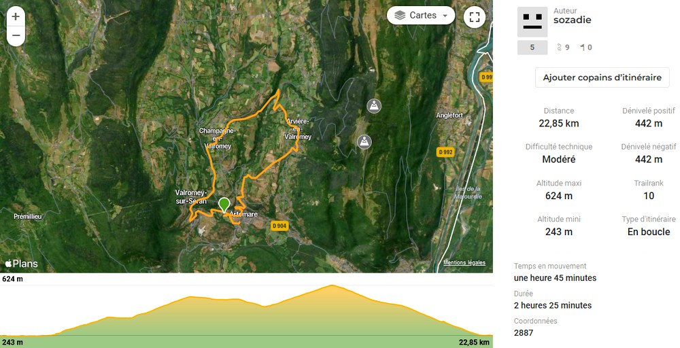Open the Cartes layer dropdown
Image resolution: width=680 pixels, height=348 pixels.
point(421,16)
